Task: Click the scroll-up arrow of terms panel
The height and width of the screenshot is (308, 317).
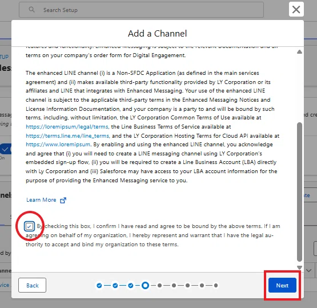Action: [x=299, y=52]
